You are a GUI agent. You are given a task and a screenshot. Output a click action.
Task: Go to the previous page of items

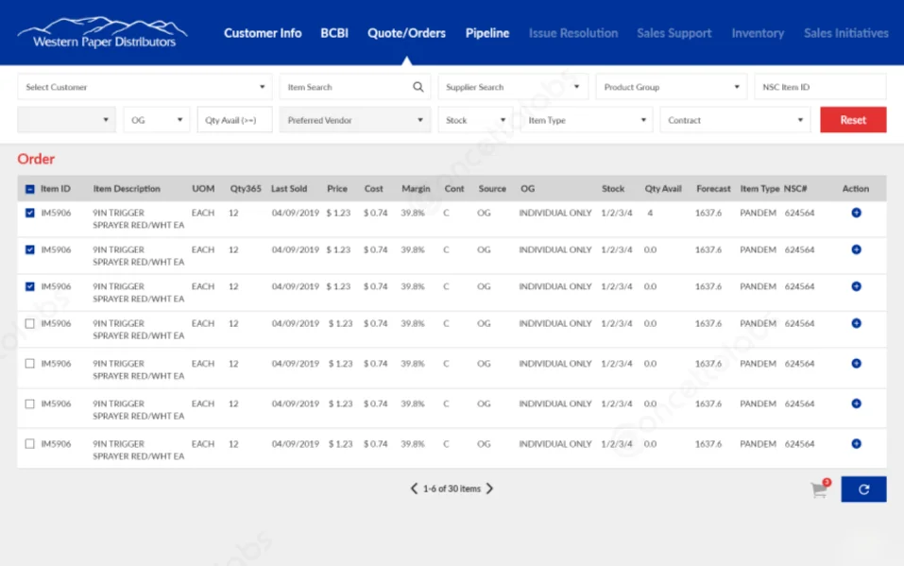414,489
